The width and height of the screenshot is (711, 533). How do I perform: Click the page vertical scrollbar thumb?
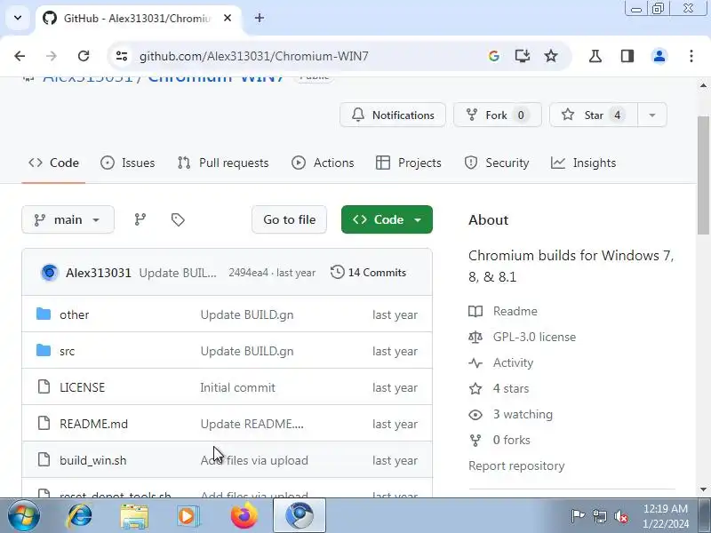(703, 175)
